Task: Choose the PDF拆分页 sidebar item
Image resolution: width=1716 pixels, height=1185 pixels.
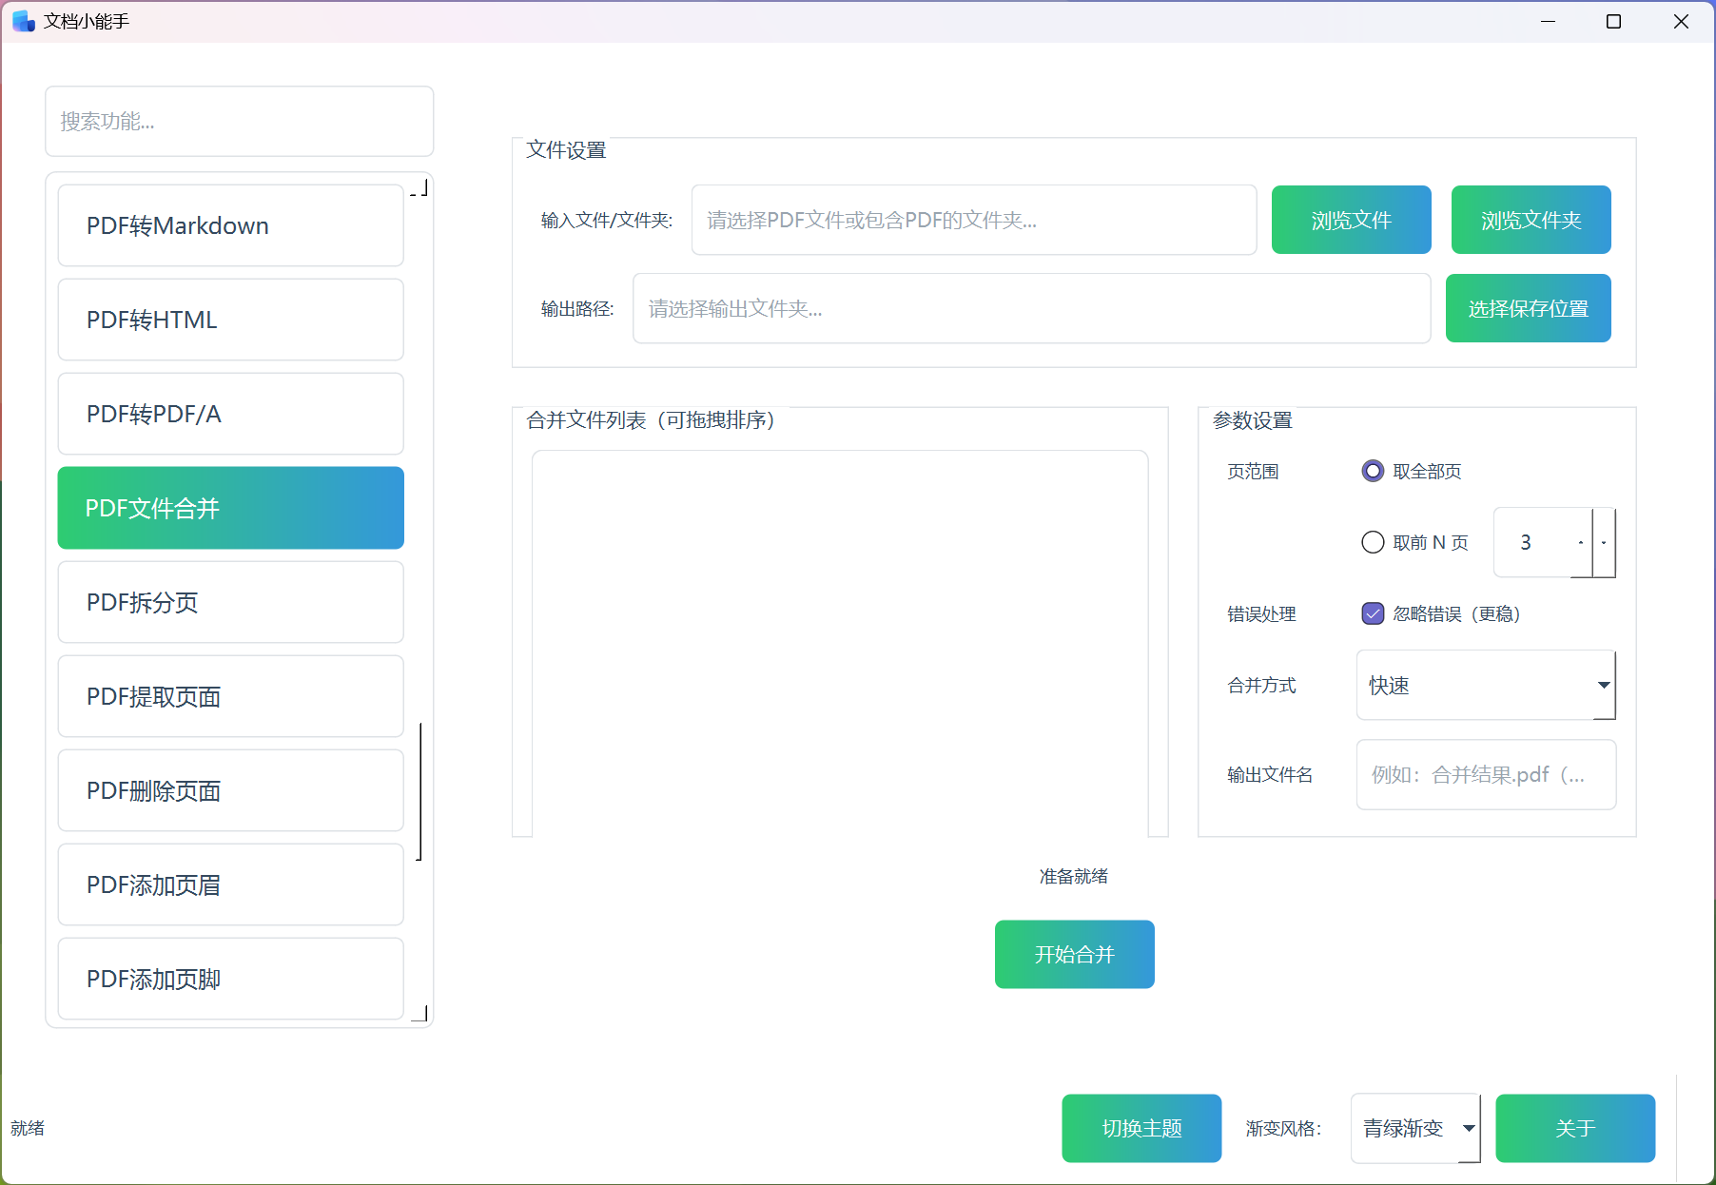Action: pyautogui.click(x=230, y=603)
